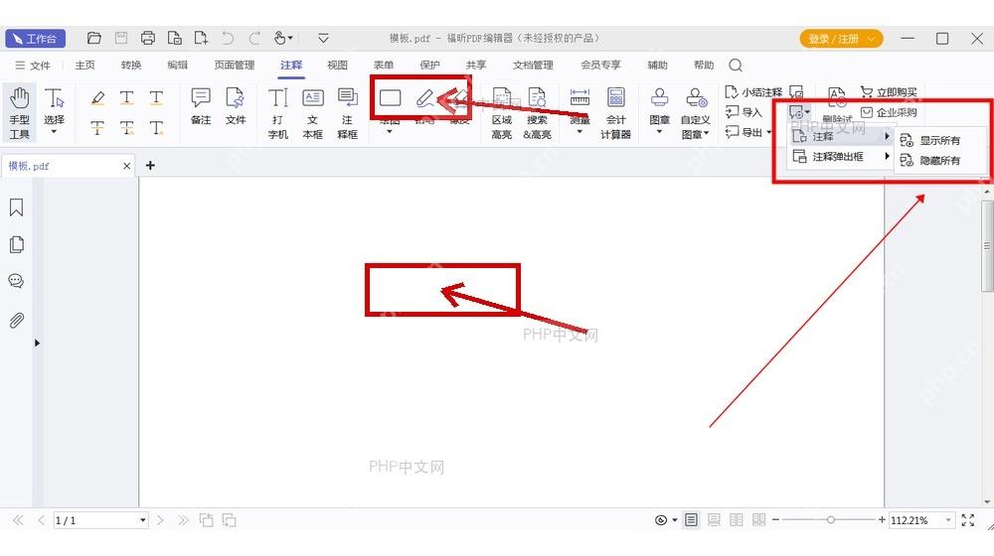The width and height of the screenshot is (994, 556).
Task: Click the vertical scrollbar thumb
Action: (987, 245)
